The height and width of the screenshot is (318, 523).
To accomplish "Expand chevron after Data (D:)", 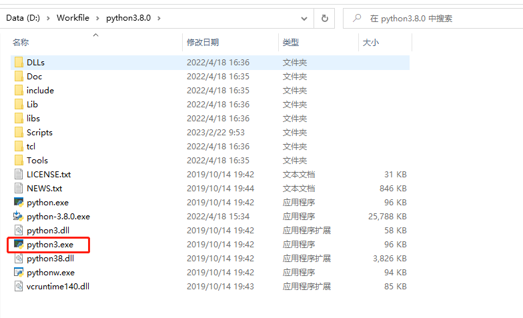I will [x=48, y=19].
